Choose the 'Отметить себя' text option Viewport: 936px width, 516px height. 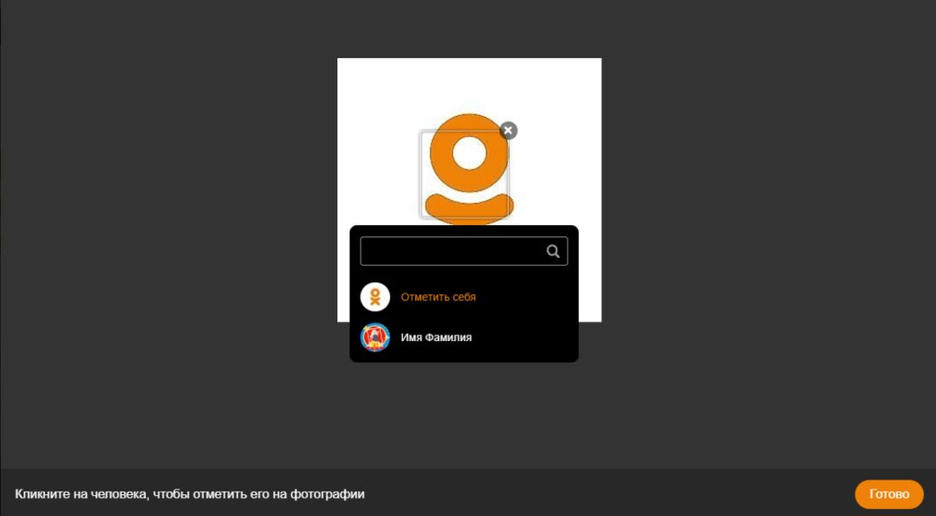(438, 297)
